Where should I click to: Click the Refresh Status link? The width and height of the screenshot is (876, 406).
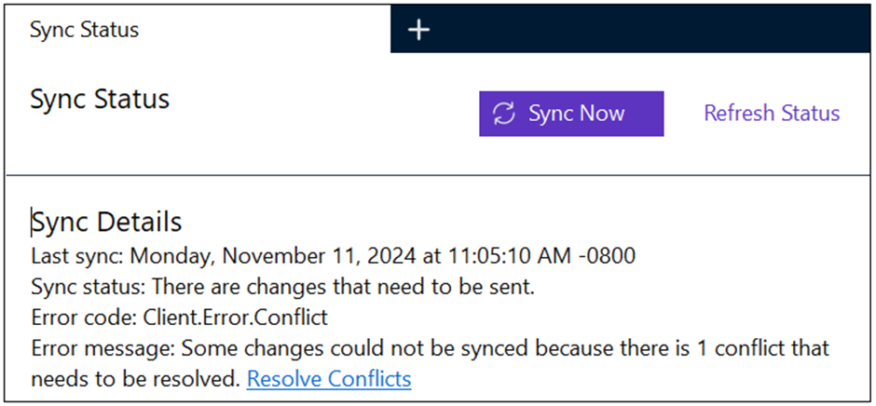771,114
